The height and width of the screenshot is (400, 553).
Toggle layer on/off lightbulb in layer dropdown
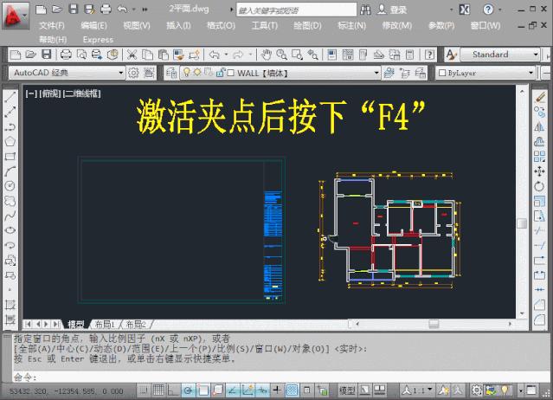tap(187, 73)
